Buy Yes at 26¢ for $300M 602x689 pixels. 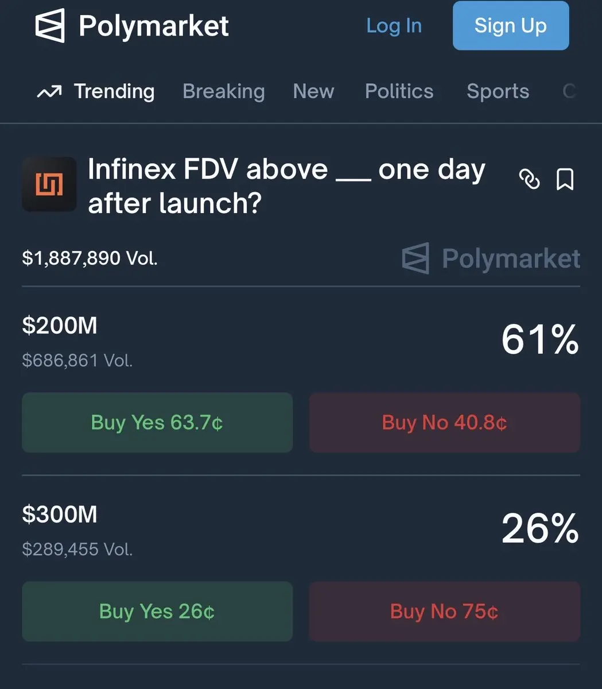[x=157, y=611]
